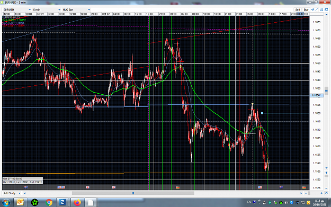Click the EMA (200) legend label

(14, 20)
